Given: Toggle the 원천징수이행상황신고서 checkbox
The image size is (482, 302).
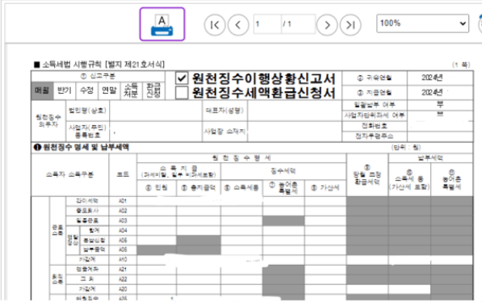Looking at the screenshot, I should click(182, 78).
